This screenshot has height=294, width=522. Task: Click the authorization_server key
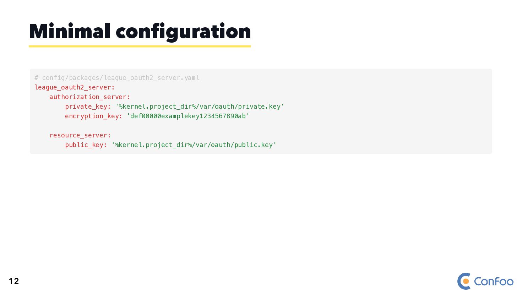click(x=89, y=97)
